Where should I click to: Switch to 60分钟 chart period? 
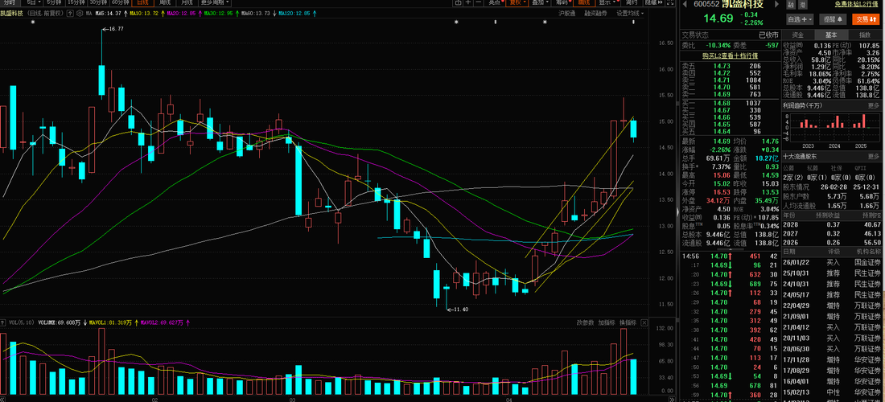coord(118,3)
